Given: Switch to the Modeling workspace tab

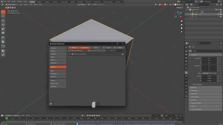Looking at the screenshot, I should [x=39, y=2].
